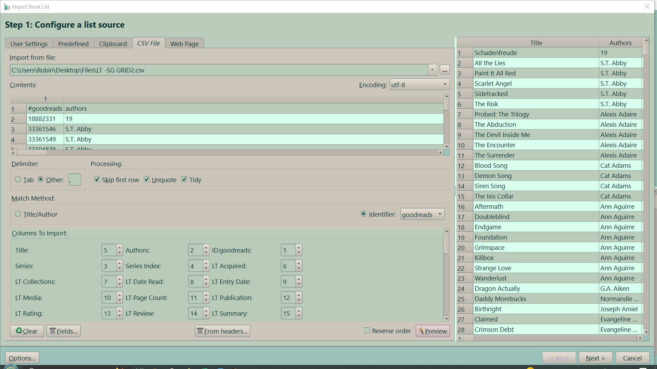The width and height of the screenshot is (657, 369).
Task: Click the Other delimiter input field
Action: 75,180
